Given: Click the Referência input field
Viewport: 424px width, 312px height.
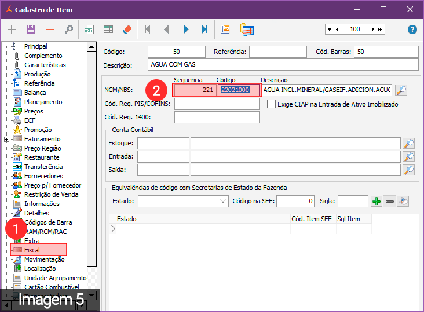Looking at the screenshot, I should 277,52.
